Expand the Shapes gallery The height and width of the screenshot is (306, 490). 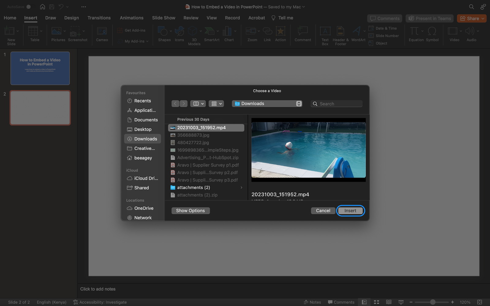pos(171,31)
